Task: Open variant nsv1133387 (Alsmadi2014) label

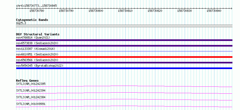Action: tap(36, 49)
